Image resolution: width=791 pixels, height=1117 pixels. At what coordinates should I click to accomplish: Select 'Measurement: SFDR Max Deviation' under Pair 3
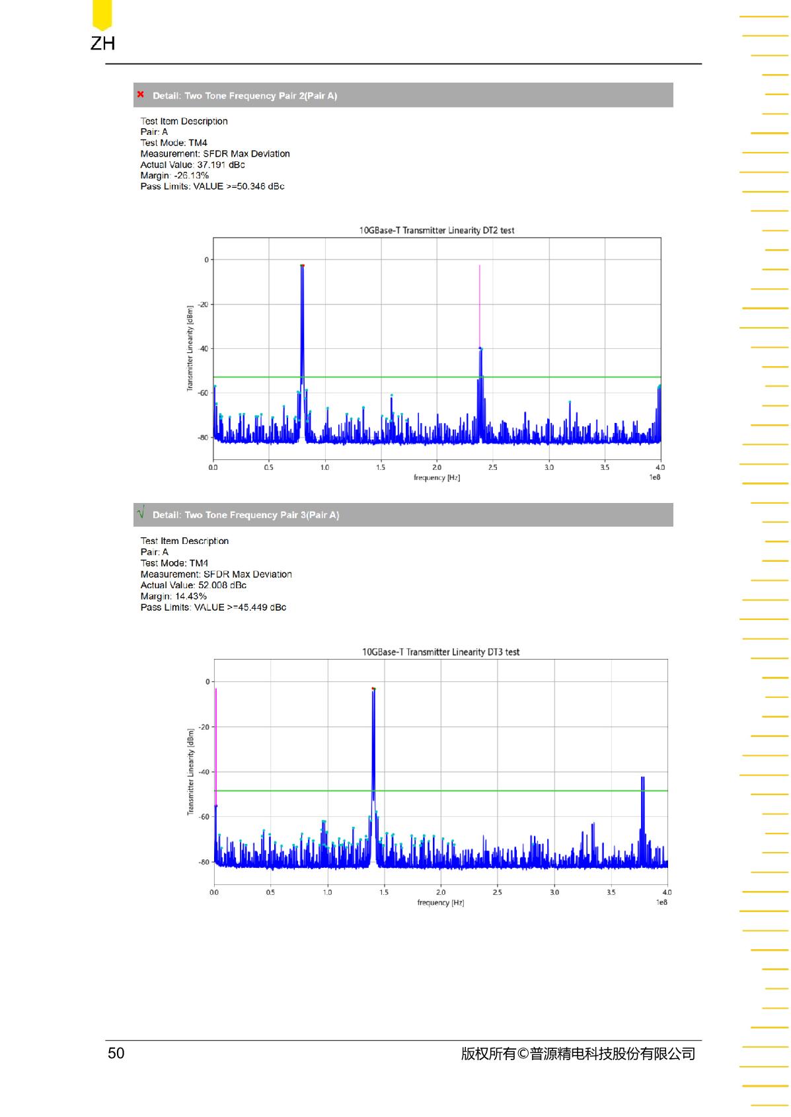click(216, 574)
